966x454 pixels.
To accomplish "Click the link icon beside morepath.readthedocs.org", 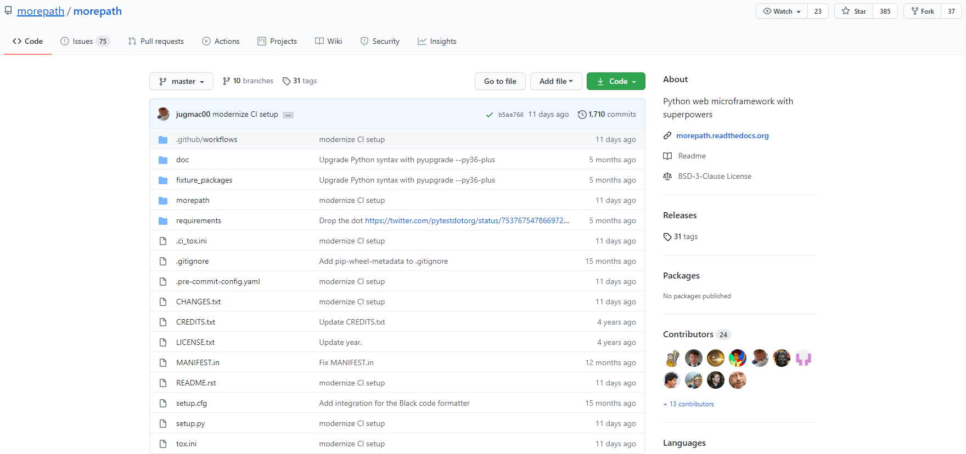I will (x=667, y=136).
